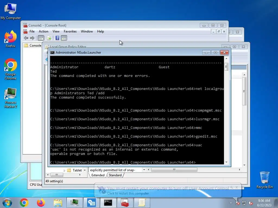Click the clock showing 9:56 AM
The width and height of the screenshot is (278, 208).
click(264, 201)
